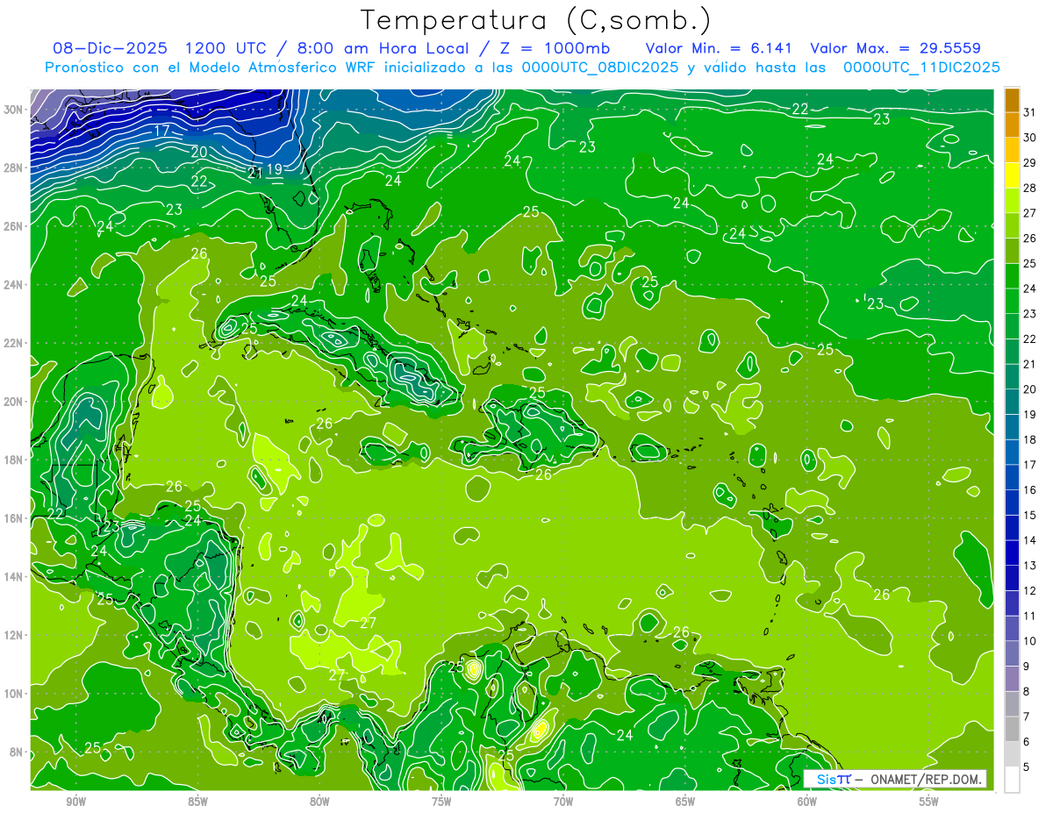Image resolution: width=1053 pixels, height=813 pixels.
Task: Click the '08-Dic-2025' date text
Action: coord(111,48)
